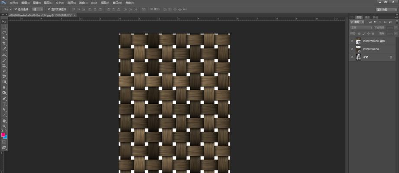
Task: Open fill slider dropdown arrow
Action: click(396, 34)
